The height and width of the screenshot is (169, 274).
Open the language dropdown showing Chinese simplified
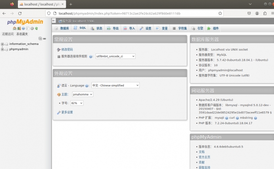(116, 85)
